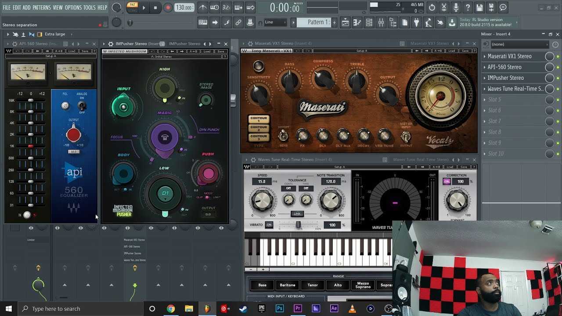The image size is (562, 316).
Task: Toggle the IMPusher Stereo slot enable LED
Action: pyautogui.click(x=558, y=78)
